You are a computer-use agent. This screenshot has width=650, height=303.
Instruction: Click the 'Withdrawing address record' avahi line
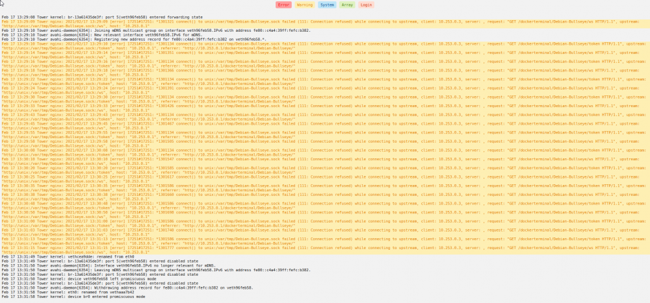(127, 287)
